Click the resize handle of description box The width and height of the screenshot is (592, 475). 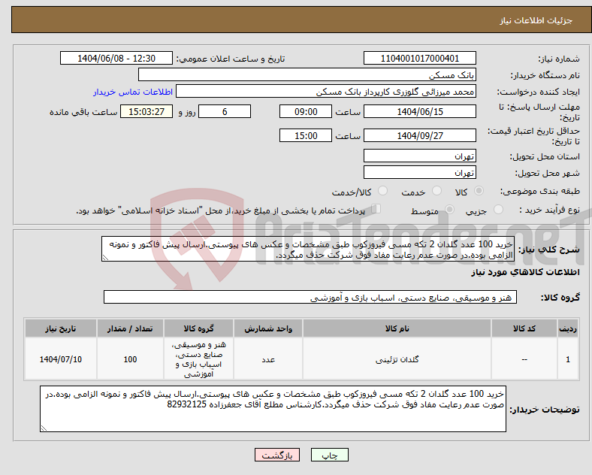click(x=105, y=258)
